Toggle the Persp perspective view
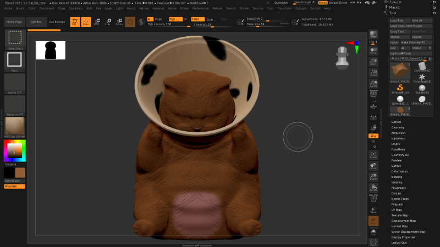 [x=373, y=94]
